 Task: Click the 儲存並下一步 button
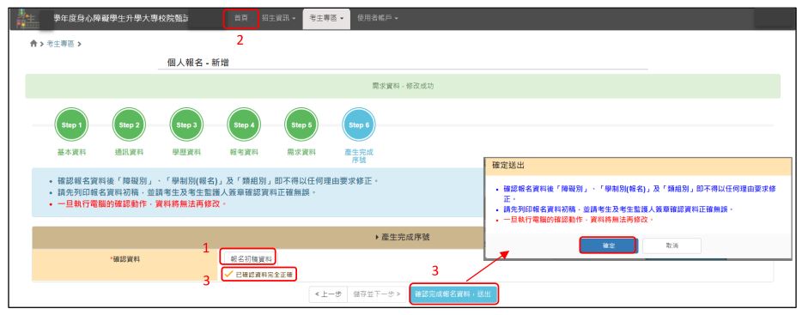377,294
